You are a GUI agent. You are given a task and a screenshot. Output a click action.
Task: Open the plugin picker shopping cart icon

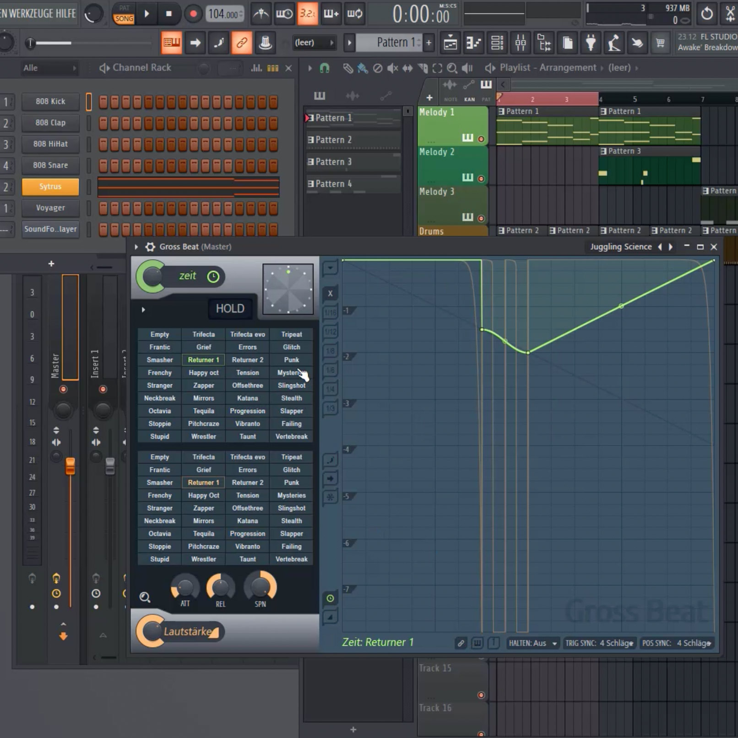click(661, 43)
